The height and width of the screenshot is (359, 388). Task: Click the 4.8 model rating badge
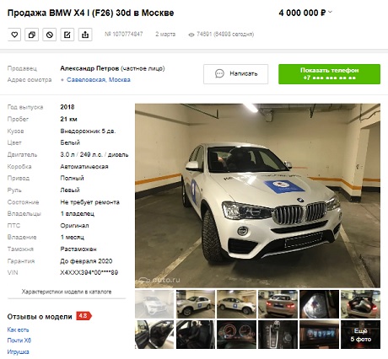click(84, 316)
